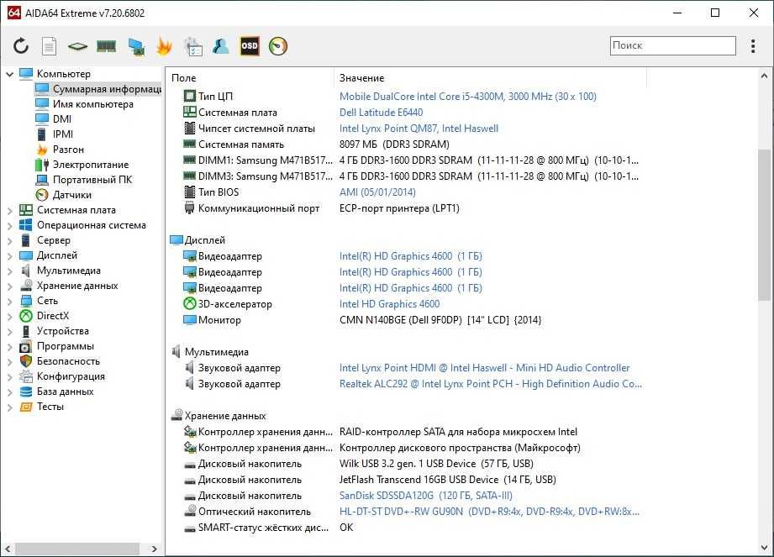Click the user account toolbar icon
Screen dimensions: 774x557
[x=221, y=46]
